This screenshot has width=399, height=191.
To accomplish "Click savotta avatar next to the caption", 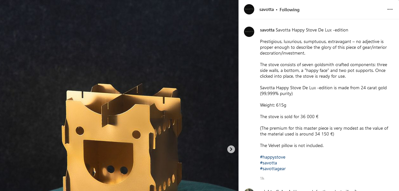I will pyautogui.click(x=249, y=32).
